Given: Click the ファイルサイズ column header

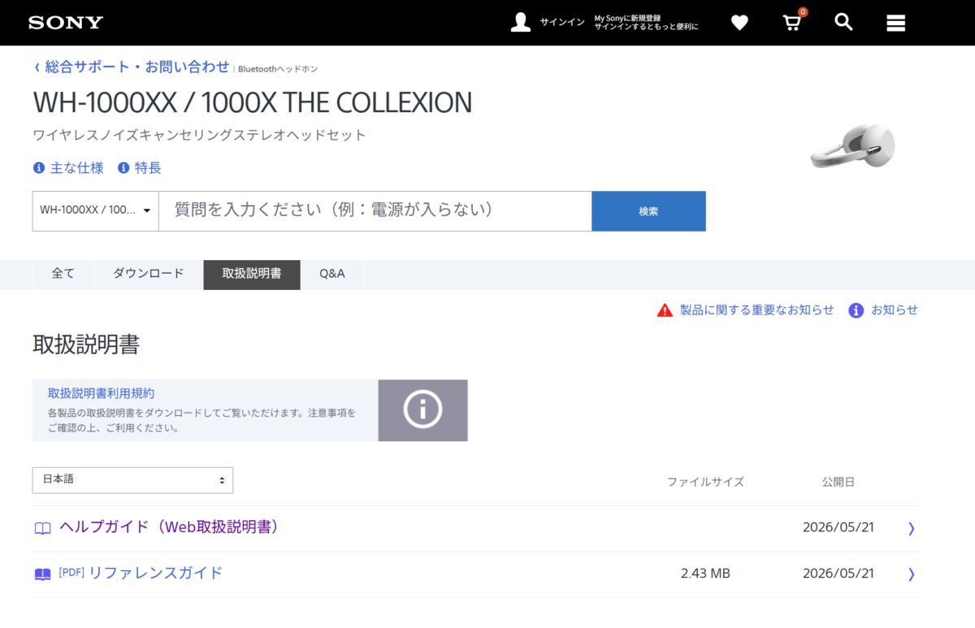Looking at the screenshot, I should 705,482.
